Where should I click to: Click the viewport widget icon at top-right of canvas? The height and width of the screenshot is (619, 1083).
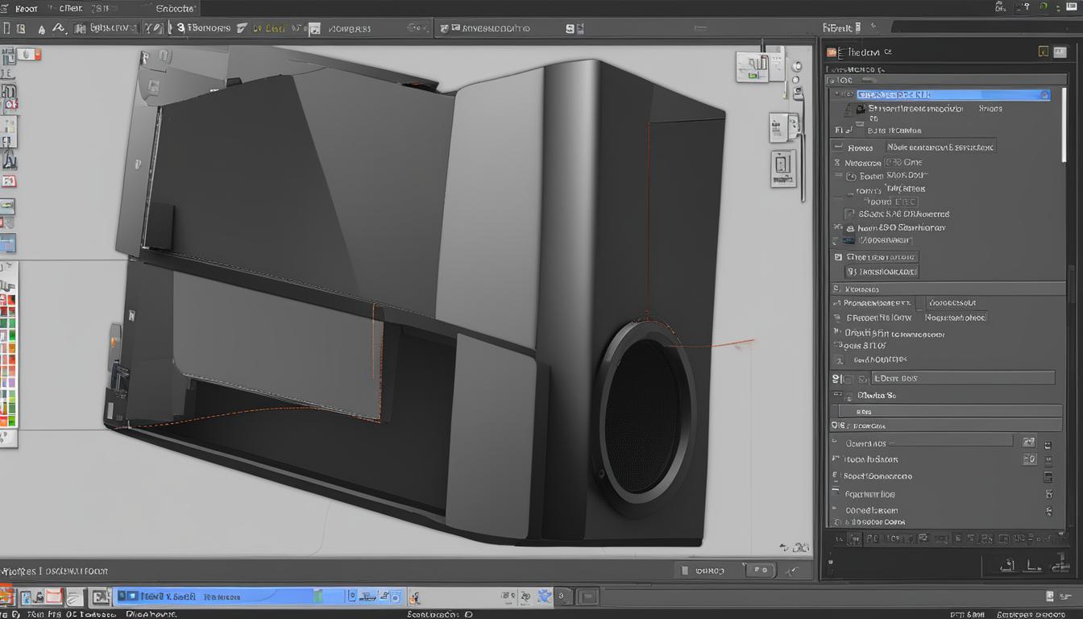(753, 67)
